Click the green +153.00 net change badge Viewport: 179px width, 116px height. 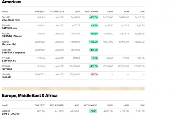pyautogui.click(x=94, y=17)
